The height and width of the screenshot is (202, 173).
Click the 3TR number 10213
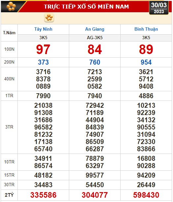click(146, 105)
